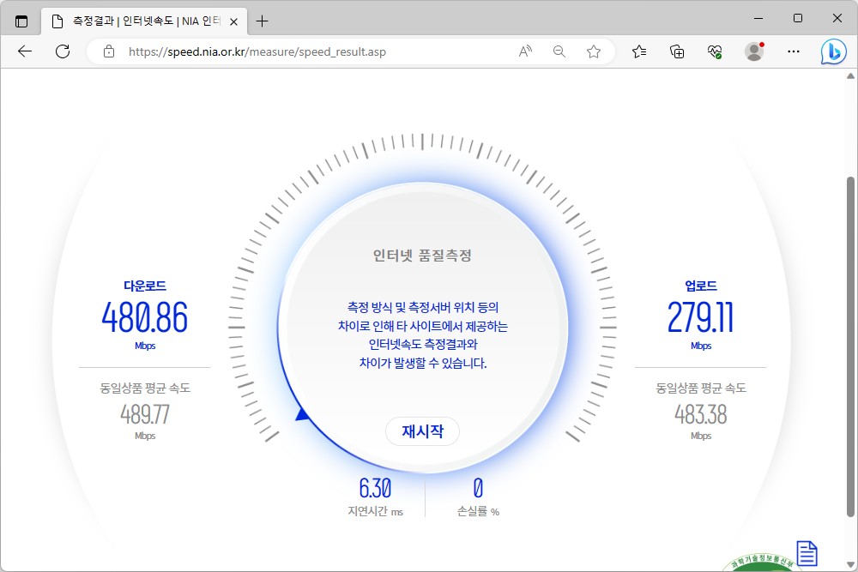
Task: Open Browser essentials heart icon
Action: [715, 51]
